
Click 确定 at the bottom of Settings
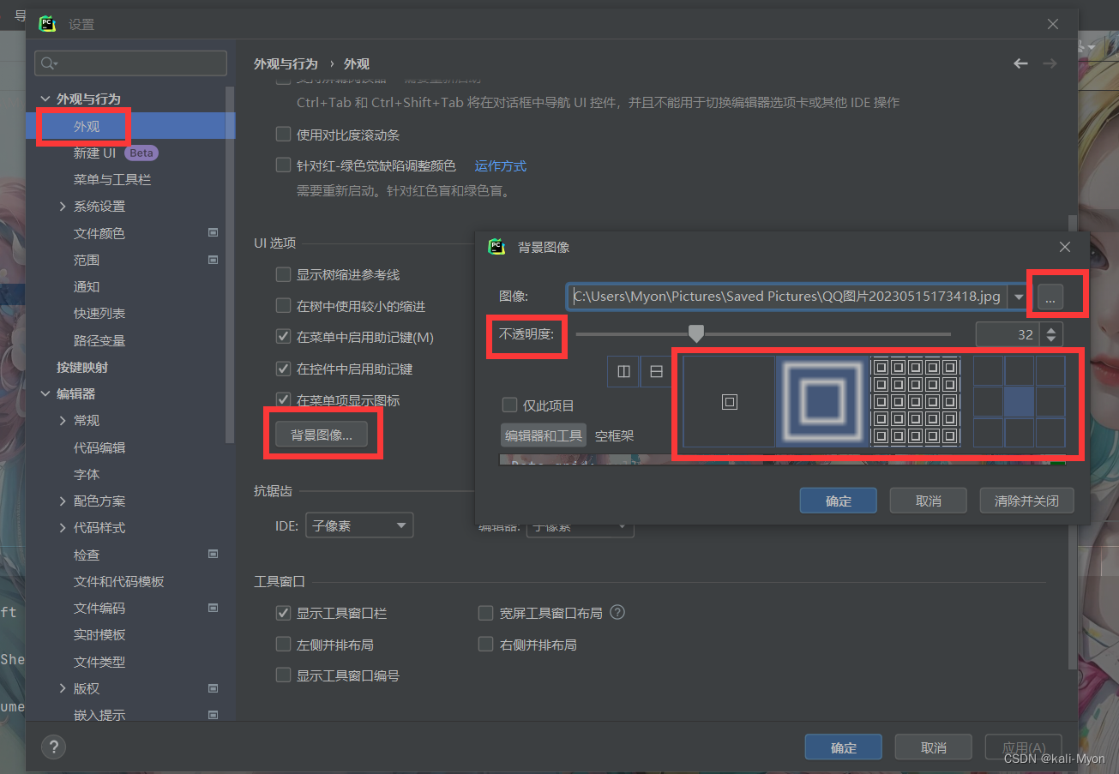[844, 747]
